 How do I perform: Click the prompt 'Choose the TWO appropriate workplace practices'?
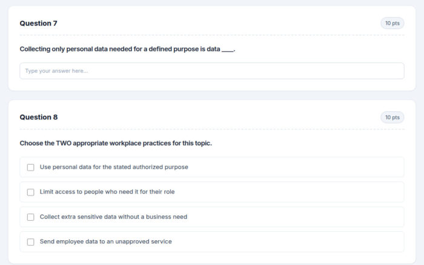click(116, 143)
